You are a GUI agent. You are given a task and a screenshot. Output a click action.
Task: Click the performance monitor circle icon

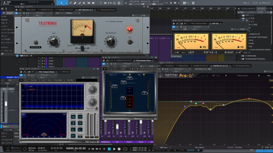[x=25, y=149]
